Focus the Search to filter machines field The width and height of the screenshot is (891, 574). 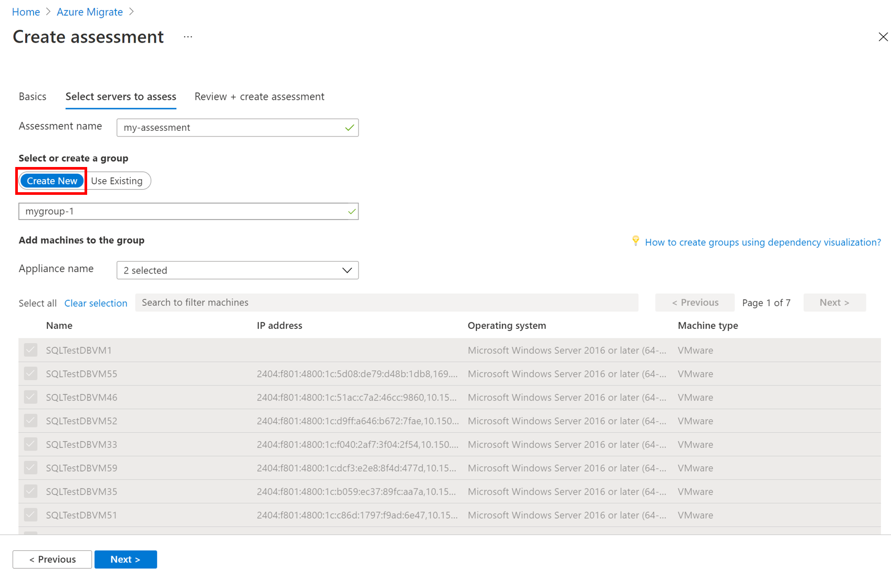386,302
